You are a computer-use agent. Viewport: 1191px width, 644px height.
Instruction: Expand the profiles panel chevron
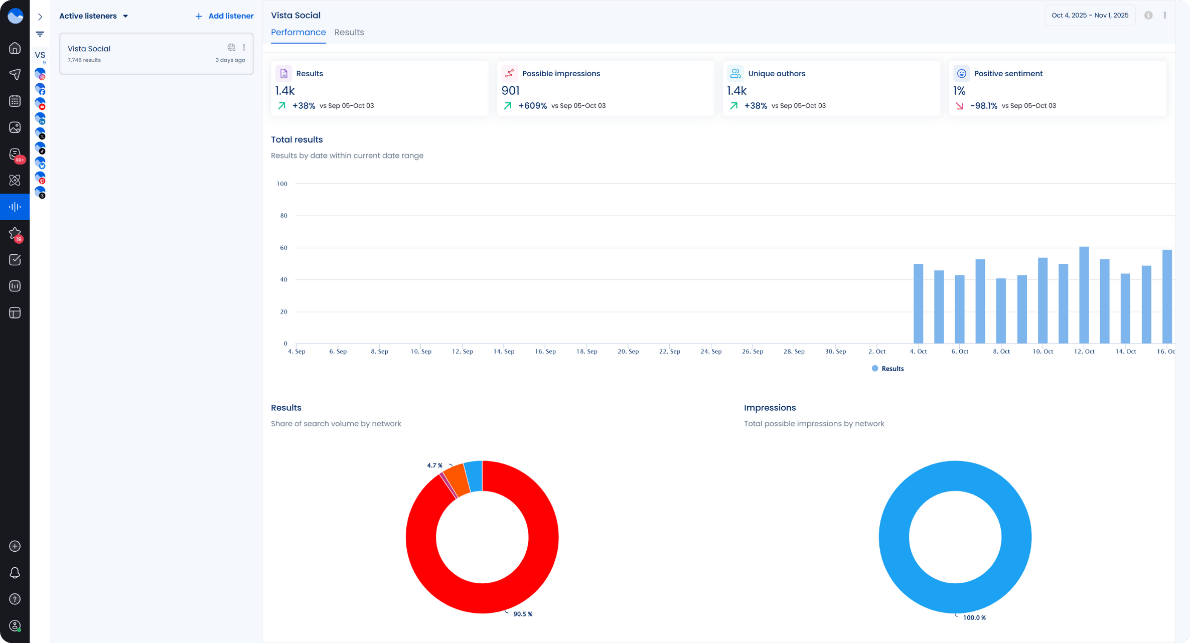click(x=40, y=17)
